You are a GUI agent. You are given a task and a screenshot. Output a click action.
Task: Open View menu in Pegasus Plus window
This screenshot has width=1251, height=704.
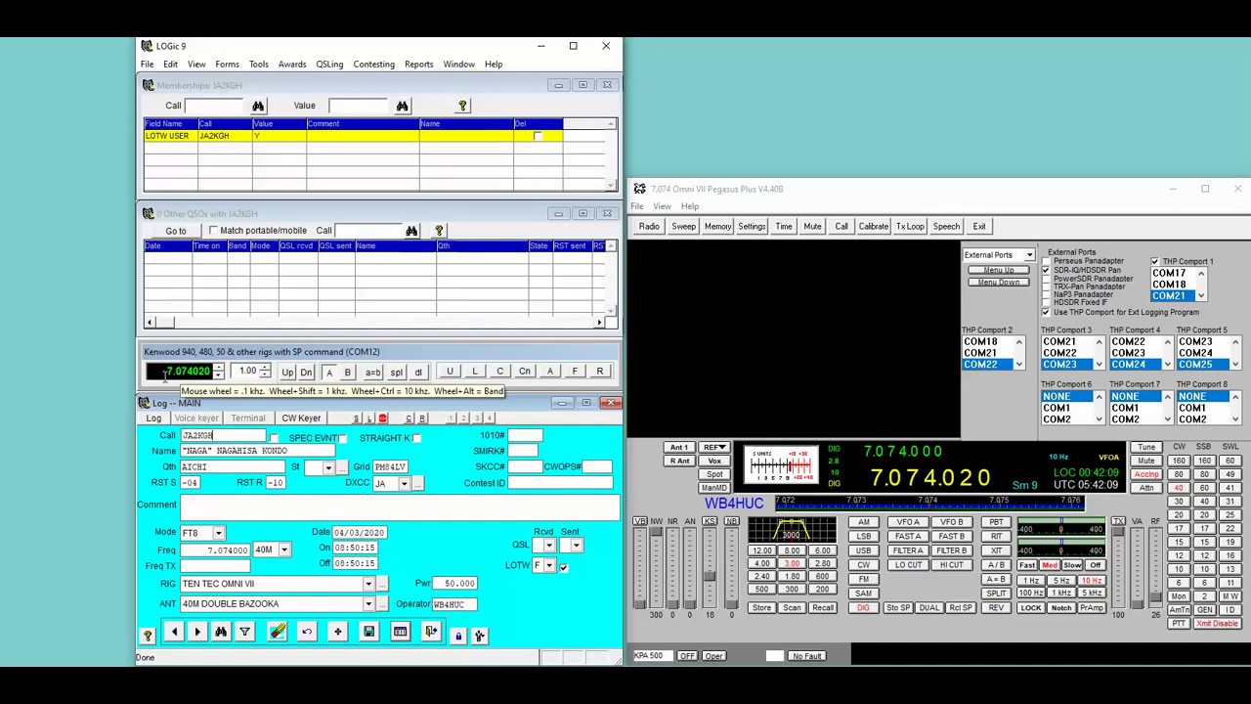[x=662, y=206]
